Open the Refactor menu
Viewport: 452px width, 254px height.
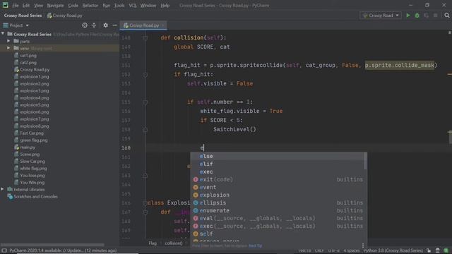90,5
